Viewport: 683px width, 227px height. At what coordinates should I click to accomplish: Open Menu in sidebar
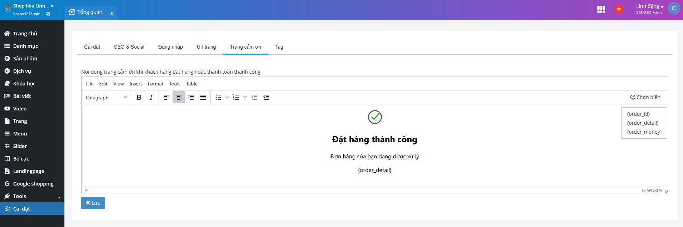pos(32,134)
